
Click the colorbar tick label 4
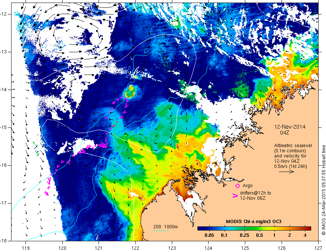305,235
